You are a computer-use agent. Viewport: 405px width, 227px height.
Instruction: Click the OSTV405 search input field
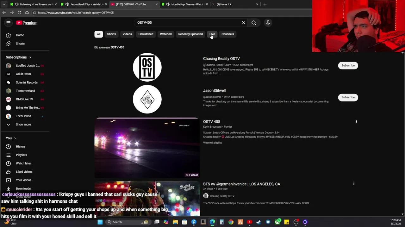(x=188, y=23)
